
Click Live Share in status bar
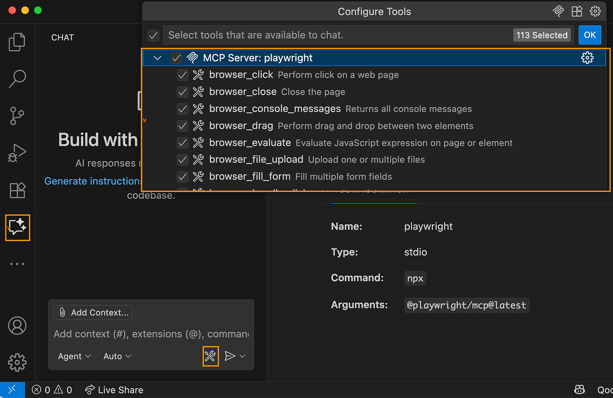(x=114, y=390)
